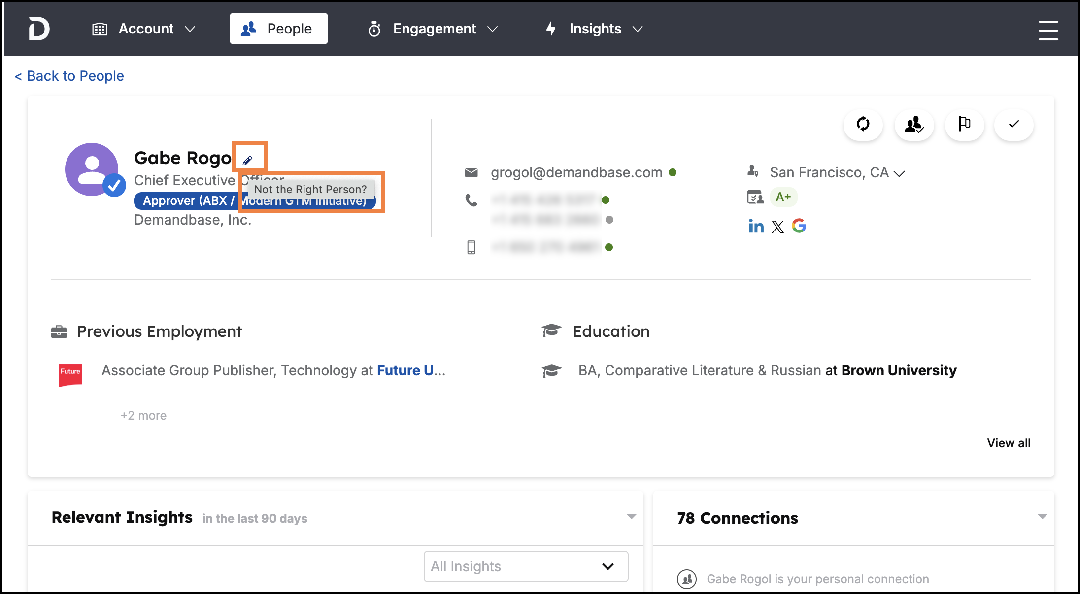
Task: Click the phone handset icon
Action: pos(472,200)
